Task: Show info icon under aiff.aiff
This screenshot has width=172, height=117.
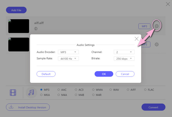Action: [36, 29]
